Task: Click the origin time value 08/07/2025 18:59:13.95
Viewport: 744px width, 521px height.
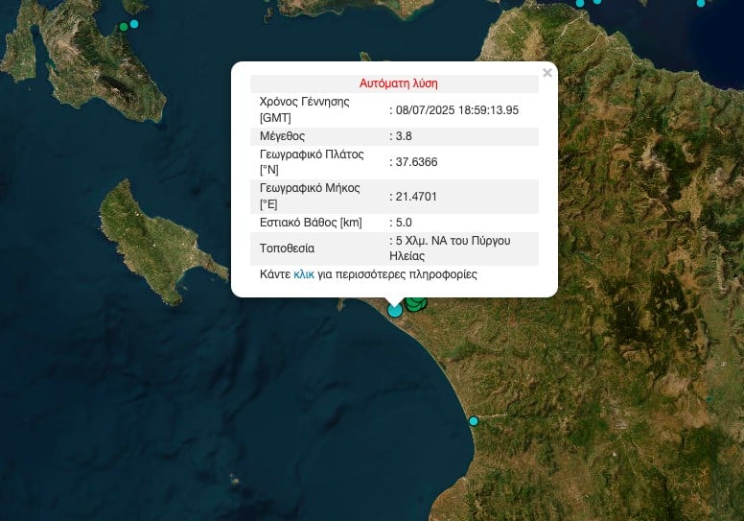Action: pyautogui.click(x=457, y=110)
